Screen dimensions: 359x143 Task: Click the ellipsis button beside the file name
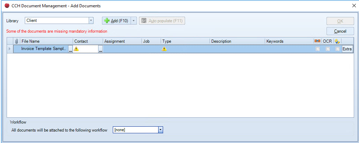click(x=71, y=49)
